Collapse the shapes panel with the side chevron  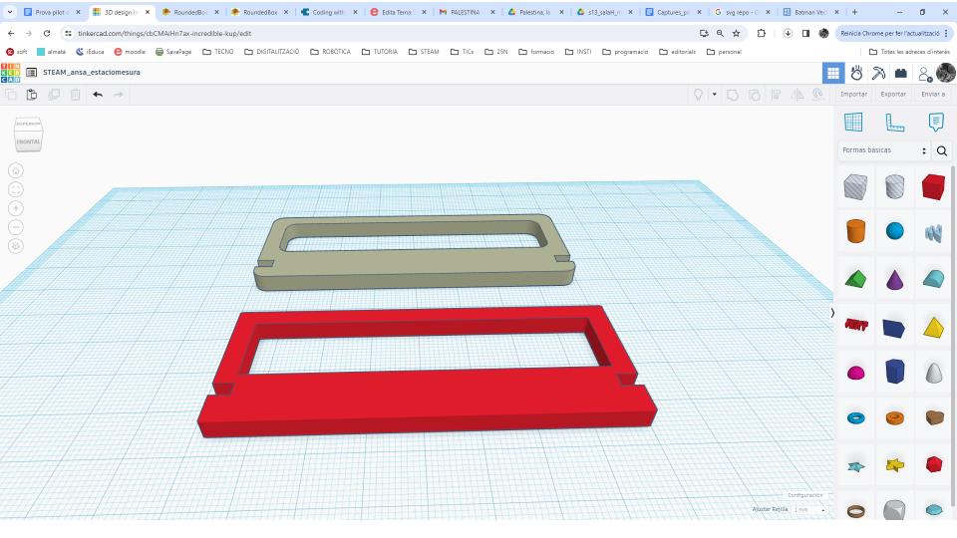832,313
